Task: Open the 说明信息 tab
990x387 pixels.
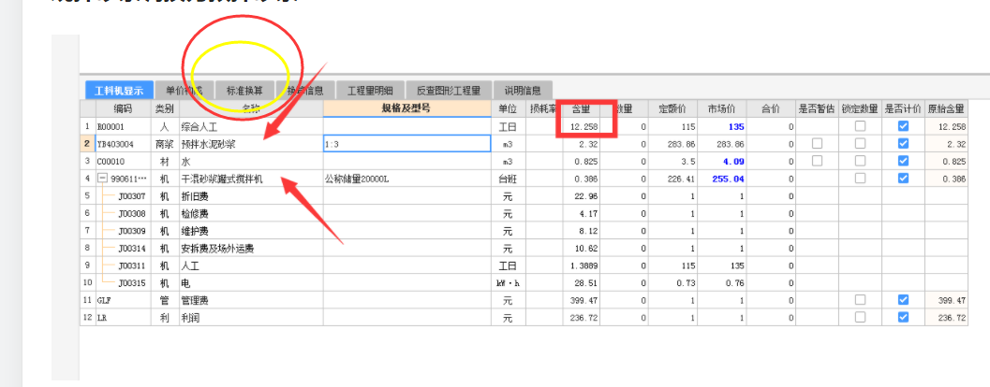Action: [x=523, y=91]
